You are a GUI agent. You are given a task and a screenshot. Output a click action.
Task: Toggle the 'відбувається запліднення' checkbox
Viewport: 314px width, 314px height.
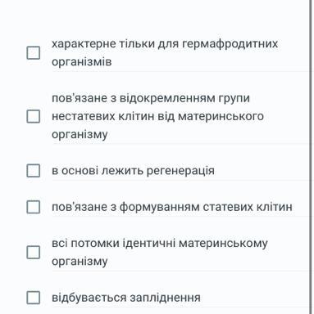tap(34, 298)
